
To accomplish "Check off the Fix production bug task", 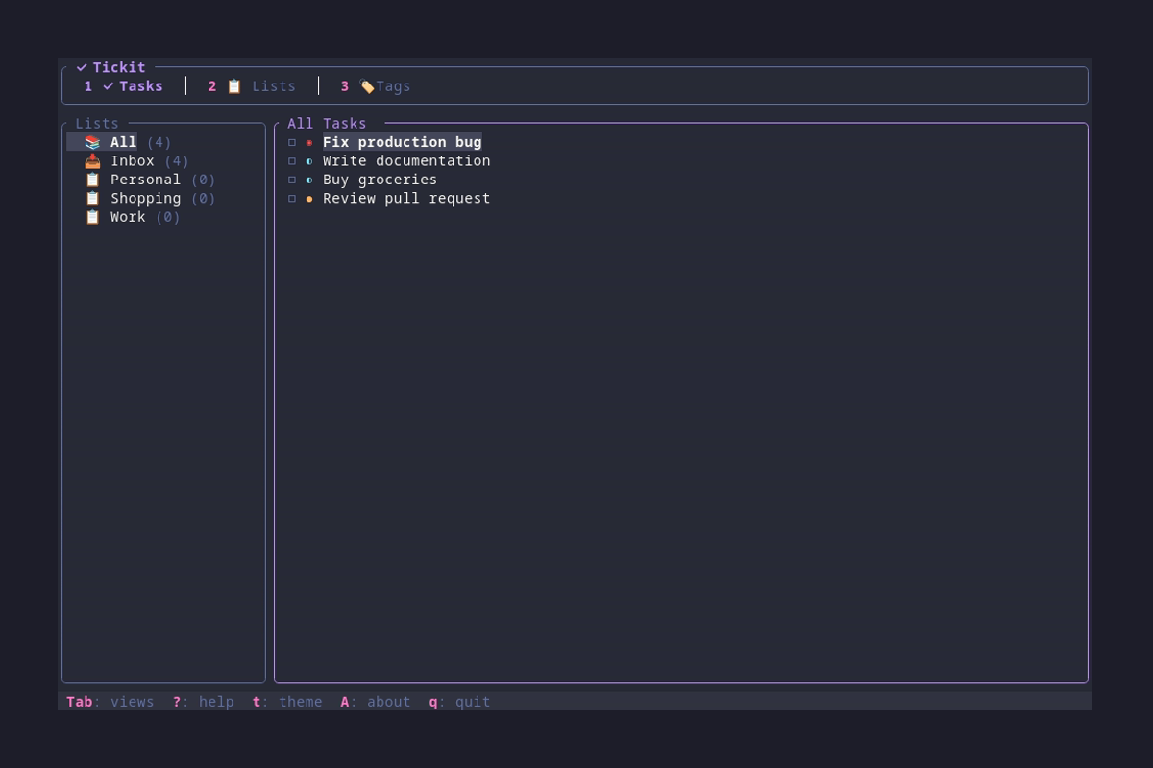I will (x=292, y=141).
